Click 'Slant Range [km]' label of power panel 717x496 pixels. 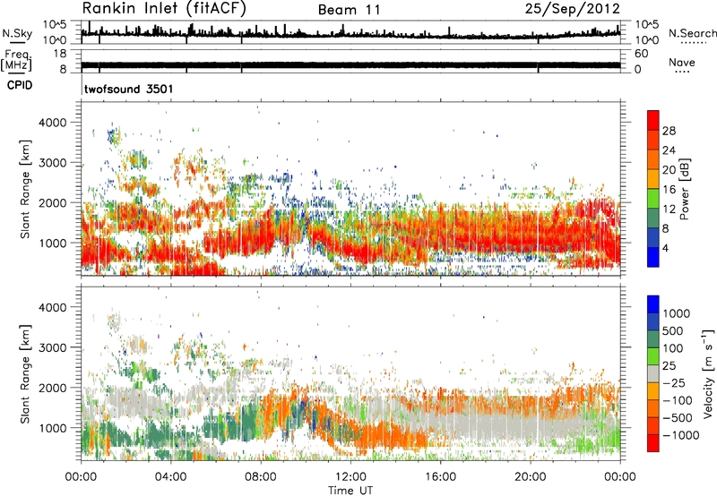pyautogui.click(x=25, y=189)
